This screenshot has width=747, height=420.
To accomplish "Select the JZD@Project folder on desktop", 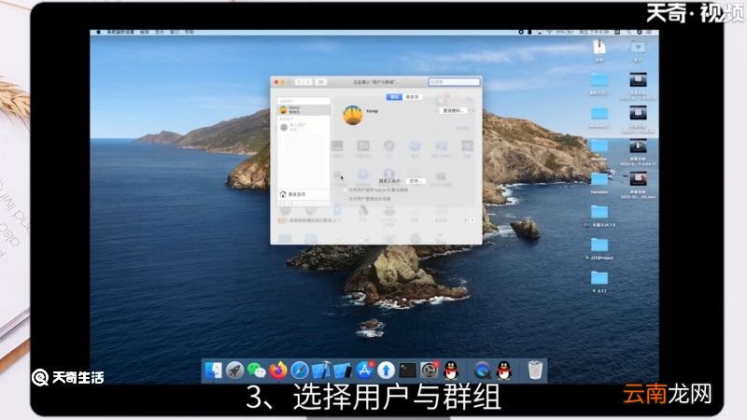I will [x=599, y=248].
